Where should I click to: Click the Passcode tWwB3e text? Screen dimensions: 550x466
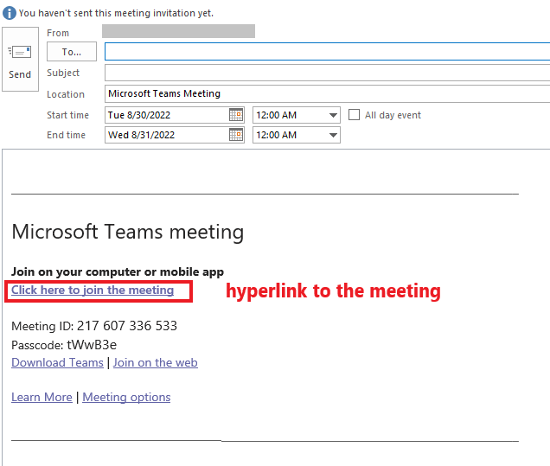pyautogui.click(x=64, y=345)
